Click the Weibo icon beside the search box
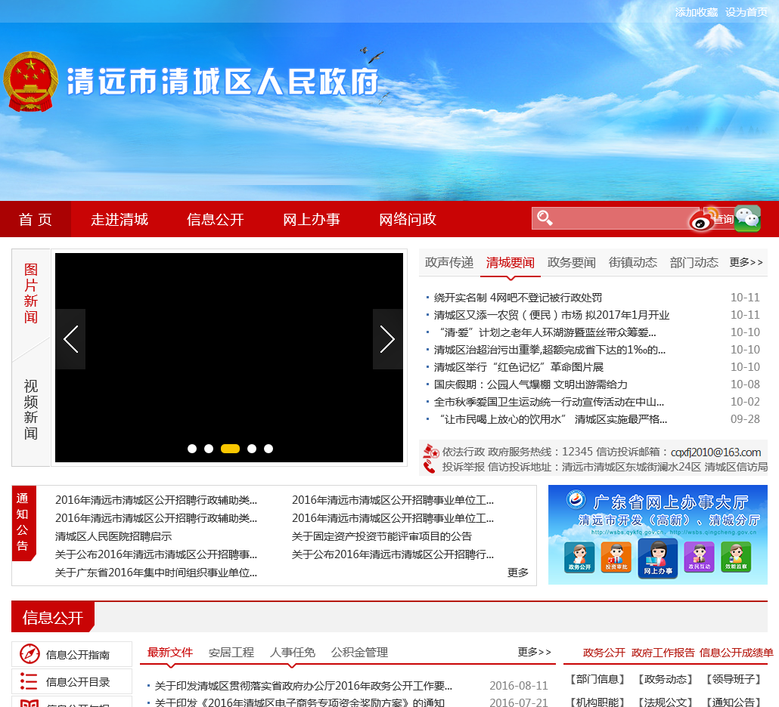This screenshot has width=779, height=707. coord(700,220)
